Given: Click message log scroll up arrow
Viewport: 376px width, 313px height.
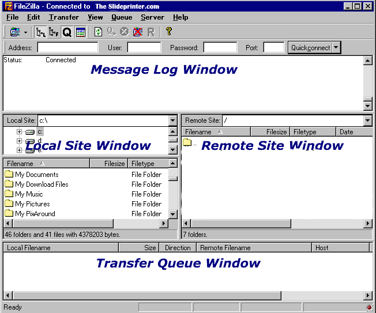Looking at the screenshot, I should (x=367, y=61).
